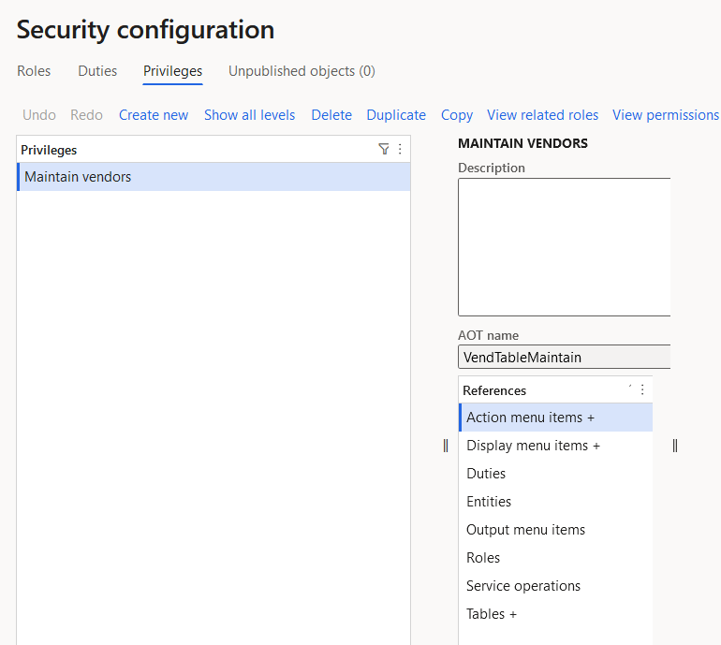Expand Action menu items reference
721x645 pixels.
click(555, 418)
